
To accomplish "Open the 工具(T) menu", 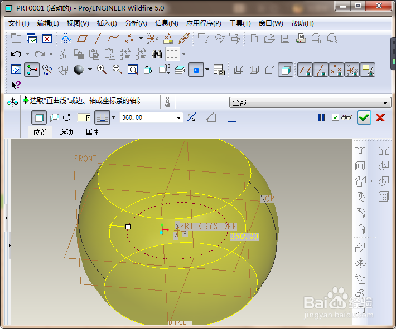I will [240, 23].
